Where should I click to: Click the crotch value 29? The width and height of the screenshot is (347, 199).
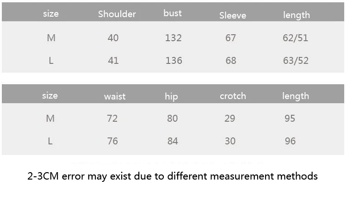(x=229, y=118)
